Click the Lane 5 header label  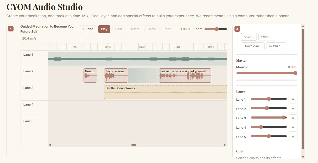28,121
